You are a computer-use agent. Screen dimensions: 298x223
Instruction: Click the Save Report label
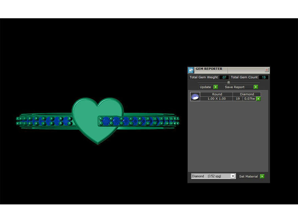point(235,87)
